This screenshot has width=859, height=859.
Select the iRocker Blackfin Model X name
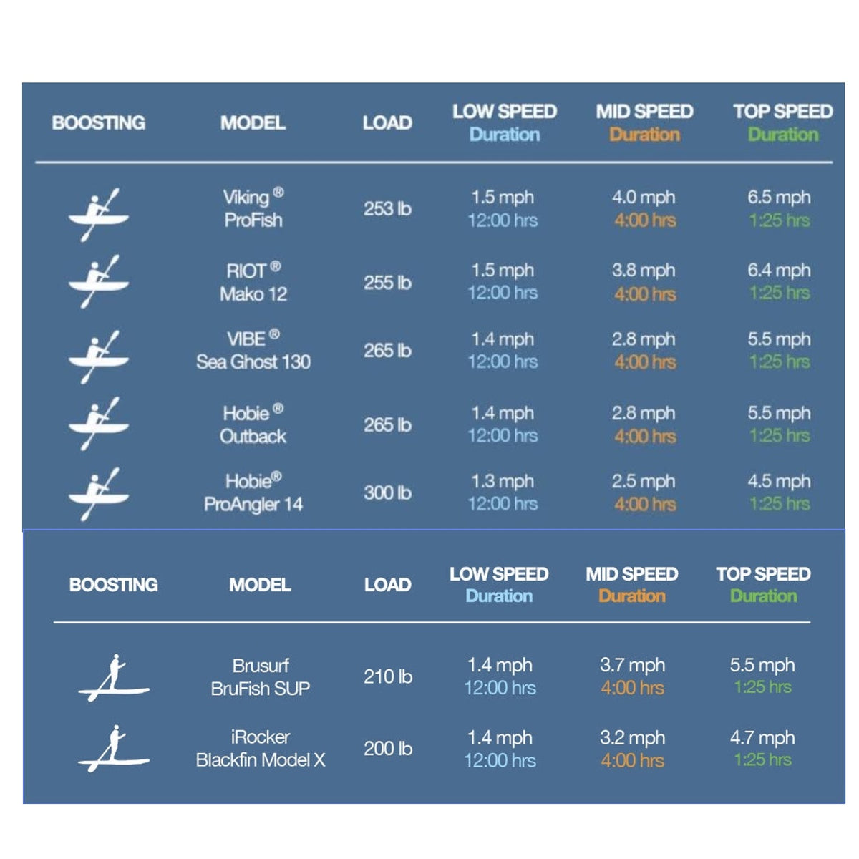[x=261, y=749]
